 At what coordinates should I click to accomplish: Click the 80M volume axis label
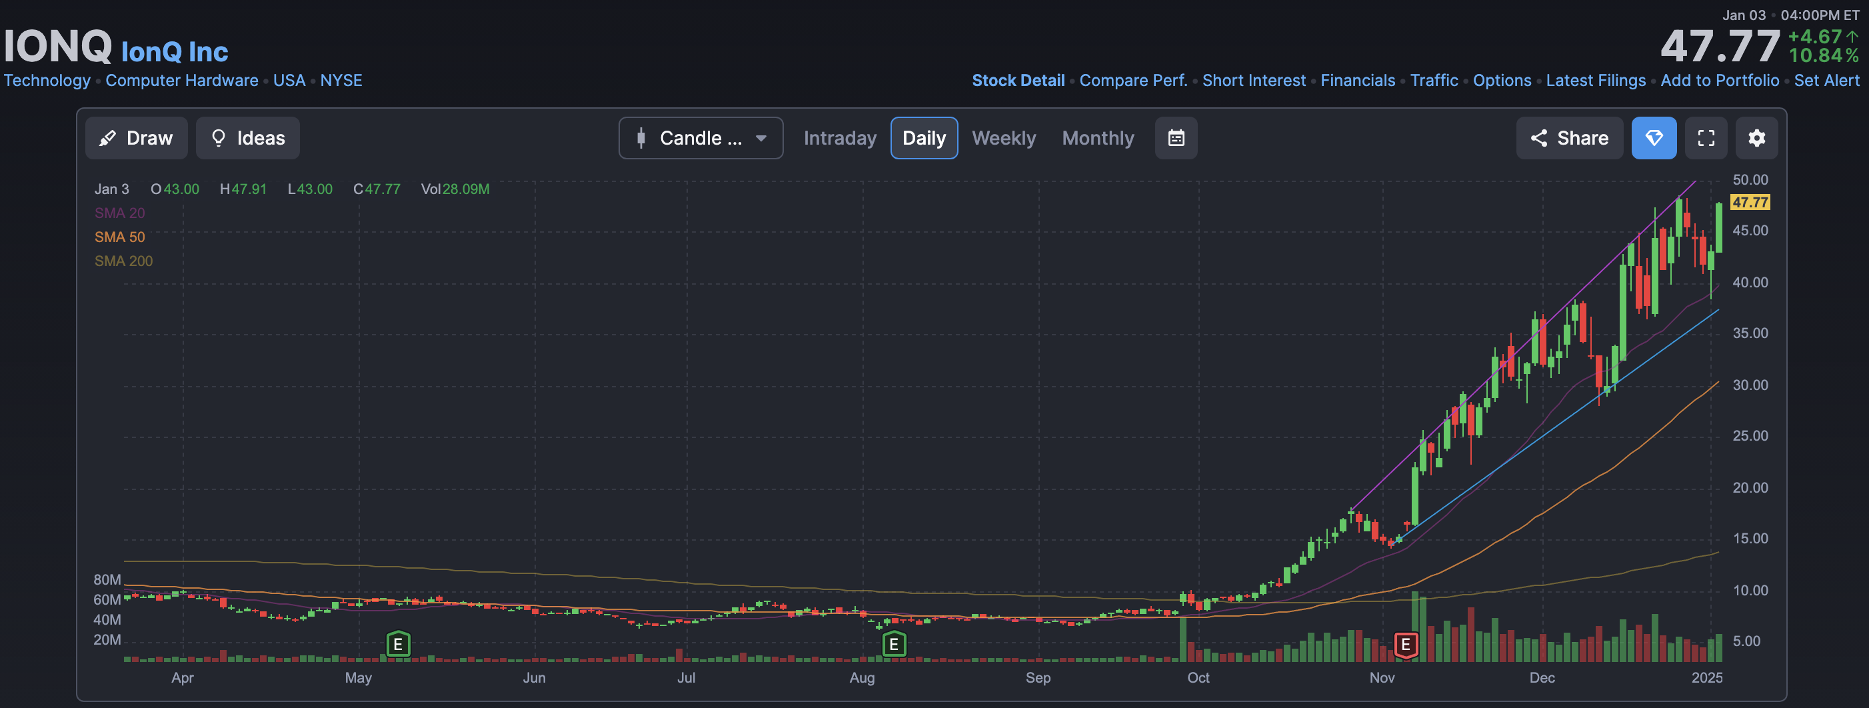(107, 579)
